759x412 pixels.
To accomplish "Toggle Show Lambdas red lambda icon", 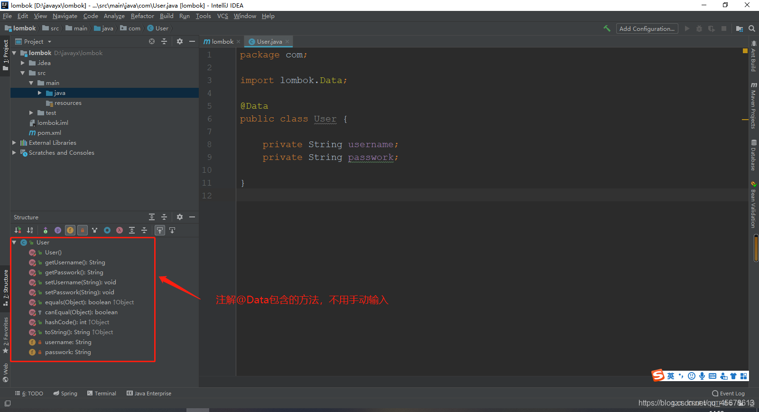I will pos(120,230).
